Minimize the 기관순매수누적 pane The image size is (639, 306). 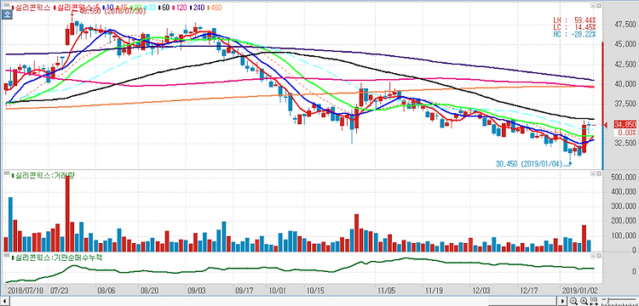click(593, 256)
